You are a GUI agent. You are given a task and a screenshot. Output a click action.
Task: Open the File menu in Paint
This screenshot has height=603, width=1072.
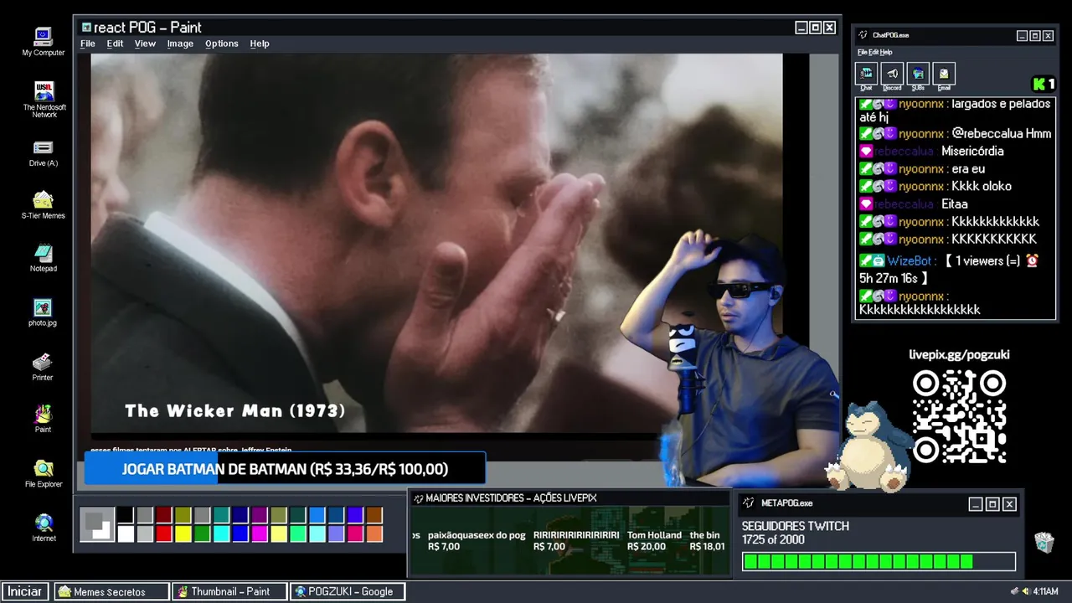point(87,44)
